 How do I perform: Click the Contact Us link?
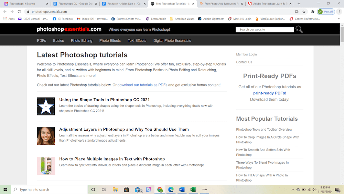(244, 62)
